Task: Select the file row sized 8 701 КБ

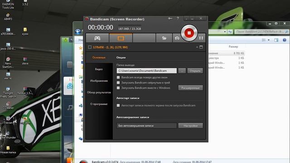Action: 227,53
